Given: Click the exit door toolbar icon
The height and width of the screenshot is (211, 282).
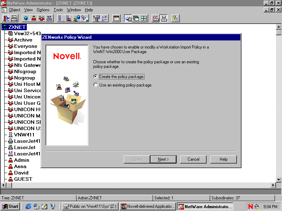Looking at the screenshot, I should pyautogui.click(x=6, y=18).
